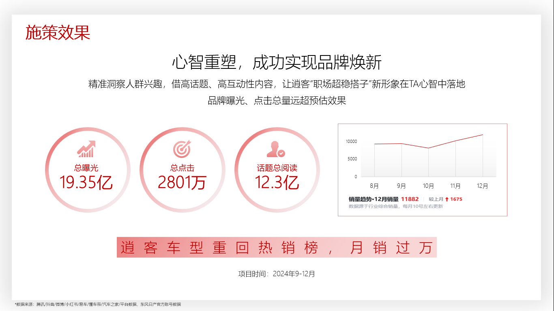This screenshot has width=554, height=311.
Task: Click the target bullseye icon above 总点击
Action: coord(182,149)
